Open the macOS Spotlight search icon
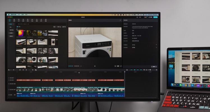The image size is (210, 112). coord(141,15)
